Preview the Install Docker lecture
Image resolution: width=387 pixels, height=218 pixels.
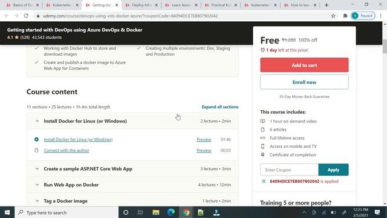point(204,139)
